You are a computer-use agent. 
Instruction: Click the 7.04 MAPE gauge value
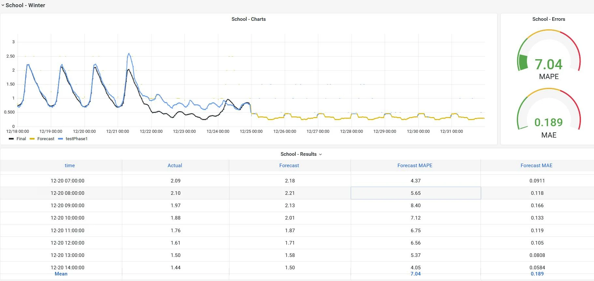pos(549,64)
